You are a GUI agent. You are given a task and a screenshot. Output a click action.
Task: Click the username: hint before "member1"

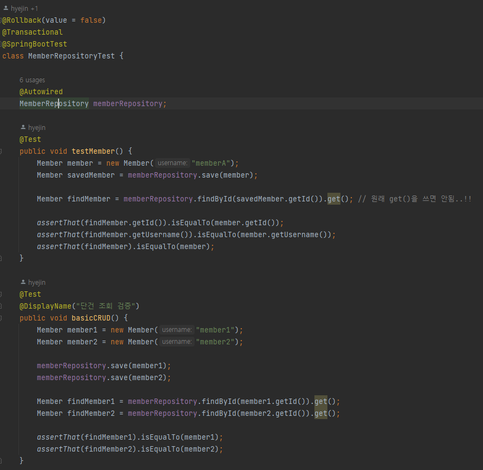pos(177,330)
